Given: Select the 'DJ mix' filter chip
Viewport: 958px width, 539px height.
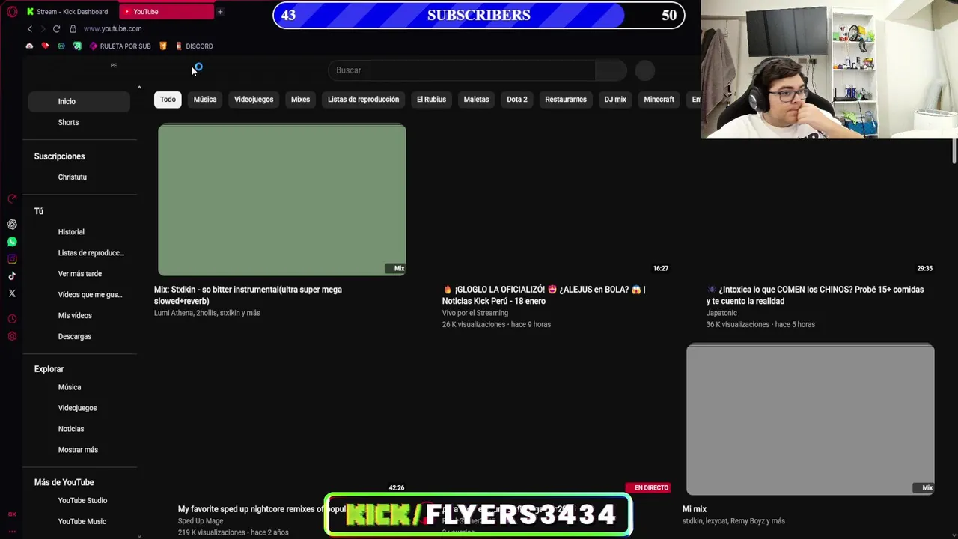Looking at the screenshot, I should (x=615, y=100).
